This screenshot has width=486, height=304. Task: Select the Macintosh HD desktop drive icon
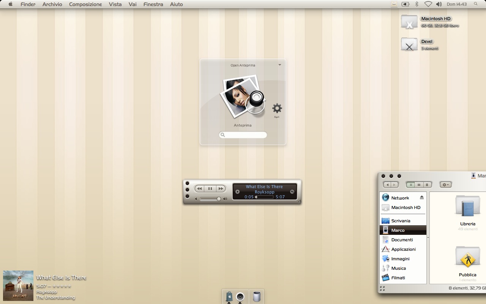pyautogui.click(x=409, y=22)
